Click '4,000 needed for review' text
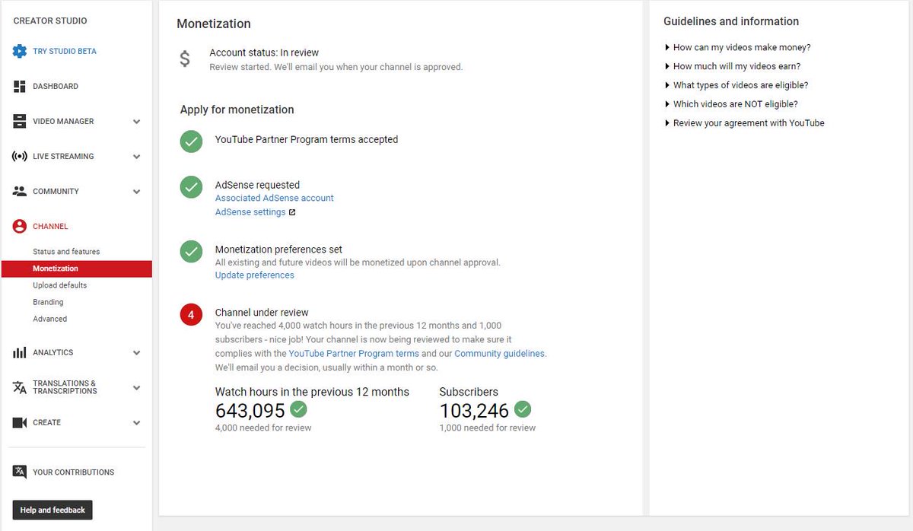This screenshot has width=913, height=531. [x=263, y=428]
